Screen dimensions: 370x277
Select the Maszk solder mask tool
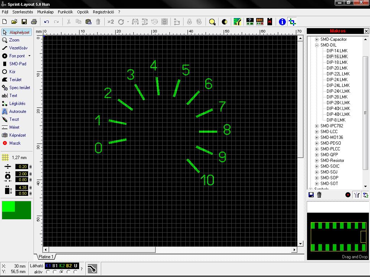[11, 143]
